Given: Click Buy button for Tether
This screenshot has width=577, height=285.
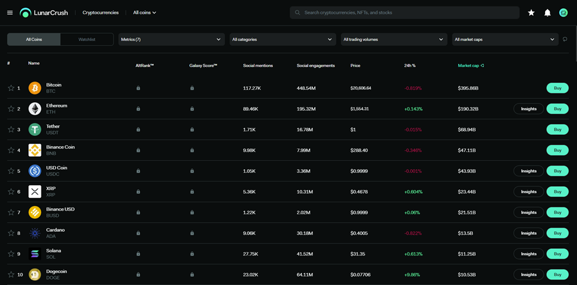Looking at the screenshot, I should (x=557, y=129).
